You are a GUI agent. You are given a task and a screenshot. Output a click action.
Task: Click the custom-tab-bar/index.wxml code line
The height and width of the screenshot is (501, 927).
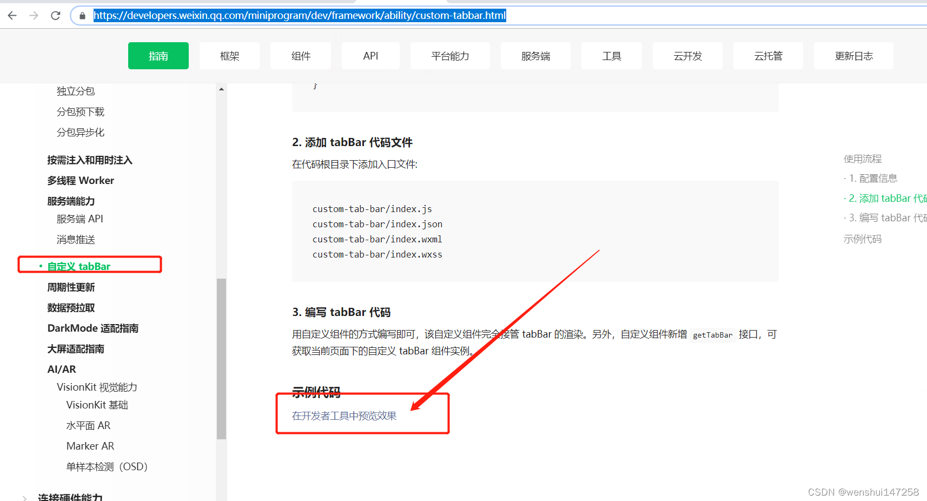tap(378, 239)
